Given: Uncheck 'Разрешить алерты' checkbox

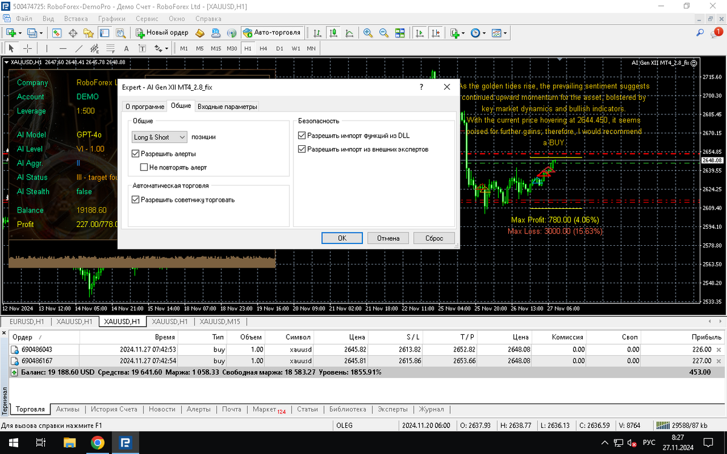Looking at the screenshot, I should coord(136,154).
